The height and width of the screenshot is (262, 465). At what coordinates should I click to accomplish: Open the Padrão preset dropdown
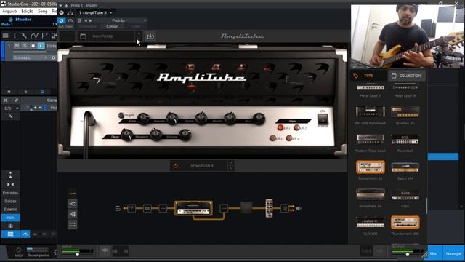tap(120, 20)
